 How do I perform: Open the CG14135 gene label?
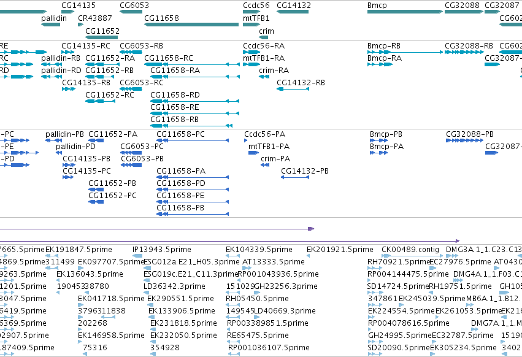pos(79,6)
